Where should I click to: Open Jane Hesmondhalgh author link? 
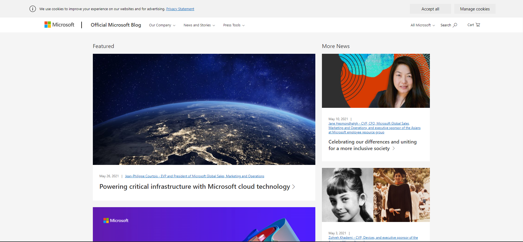(374, 128)
